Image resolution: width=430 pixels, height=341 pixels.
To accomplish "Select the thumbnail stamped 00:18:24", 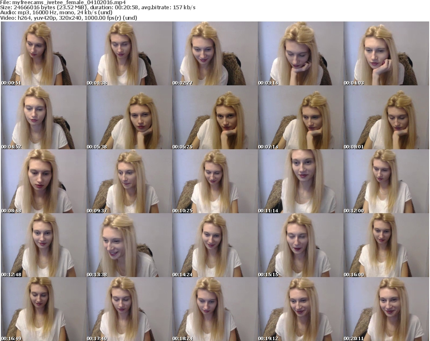I will tap(215, 309).
